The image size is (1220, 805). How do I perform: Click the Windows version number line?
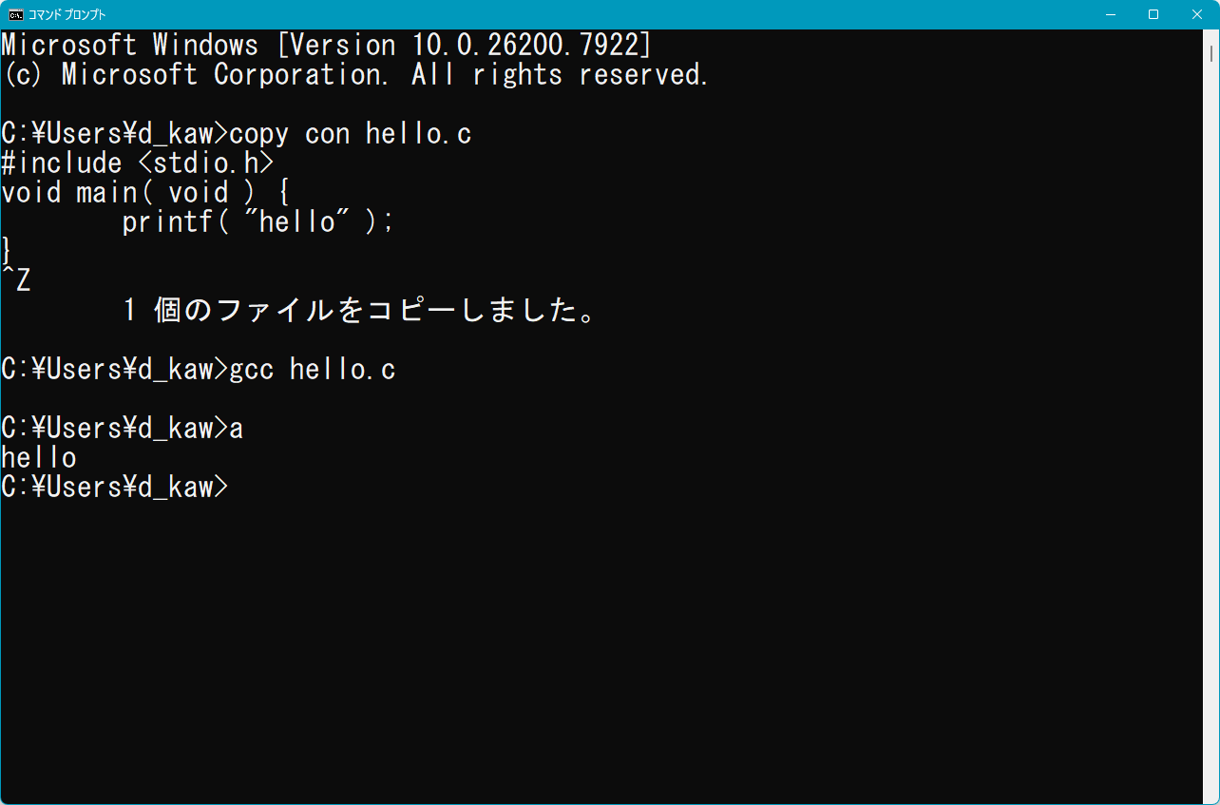[x=326, y=45]
